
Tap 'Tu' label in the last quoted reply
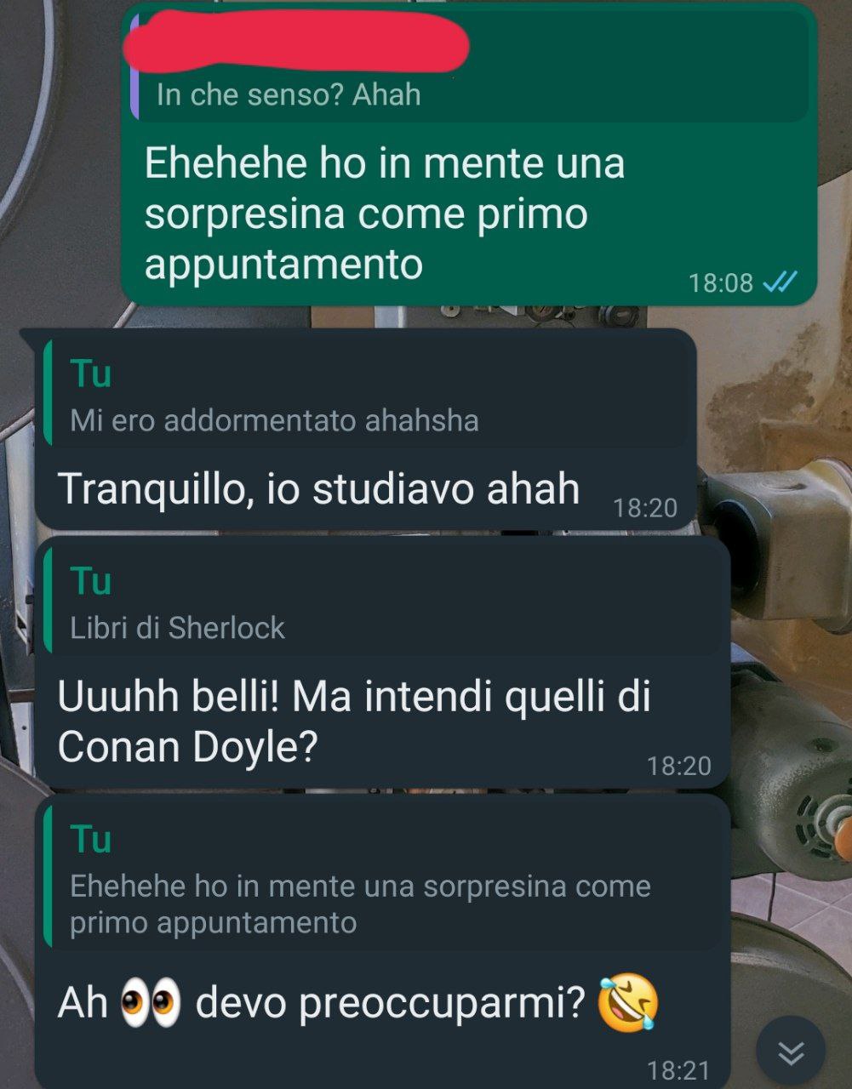tap(91, 839)
